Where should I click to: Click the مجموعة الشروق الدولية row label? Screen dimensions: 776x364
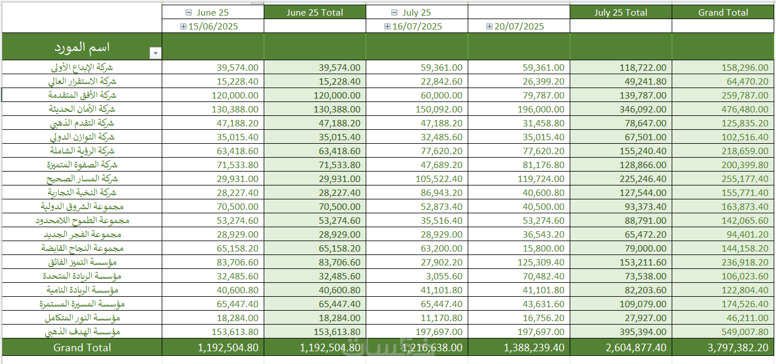[82, 206]
